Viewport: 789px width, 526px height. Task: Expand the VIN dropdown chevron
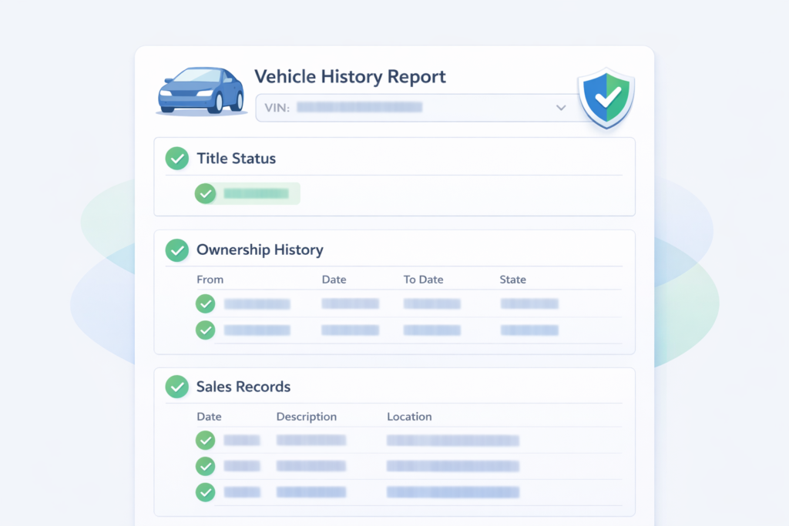pyautogui.click(x=561, y=108)
